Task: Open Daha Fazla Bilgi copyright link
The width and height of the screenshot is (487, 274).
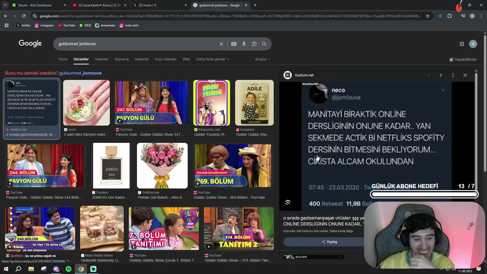Action: 341,231
